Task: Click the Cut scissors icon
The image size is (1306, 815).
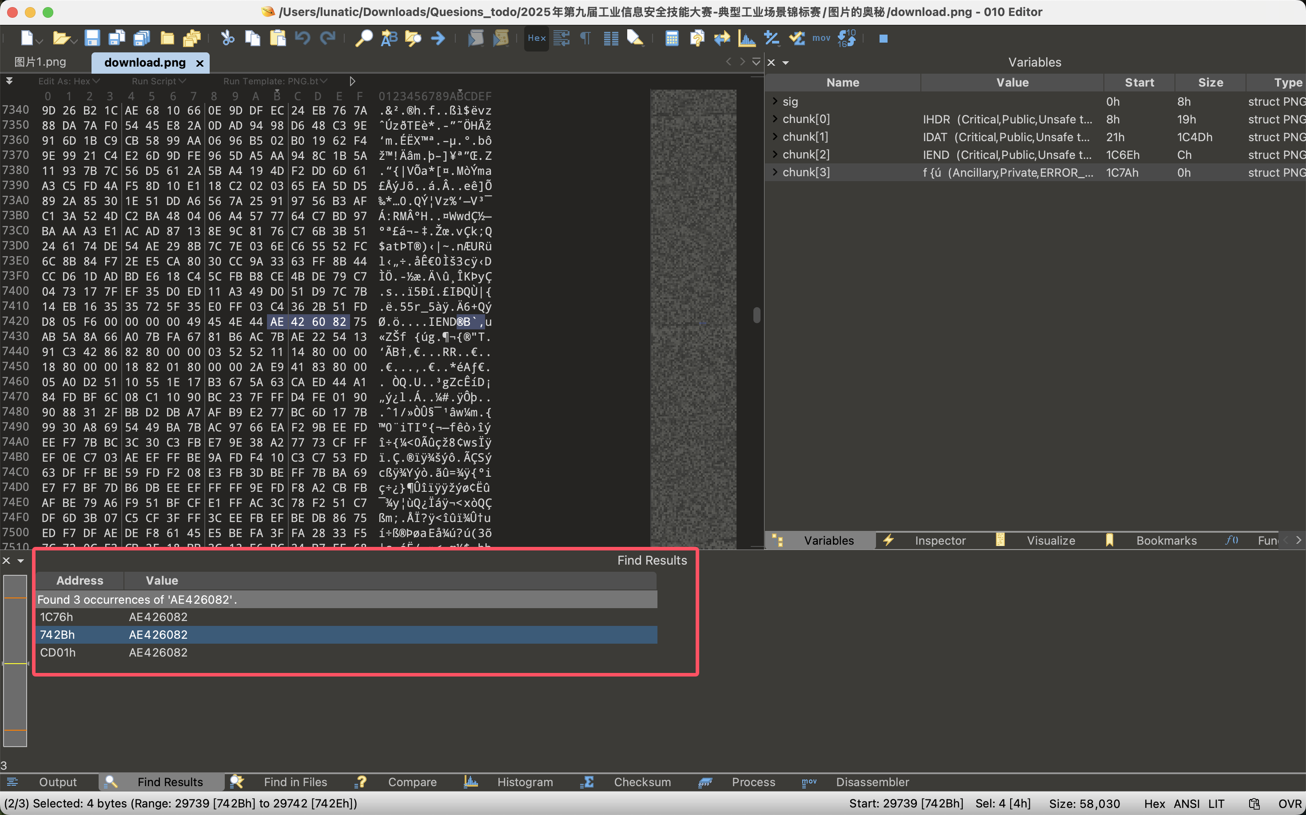Action: click(x=227, y=38)
